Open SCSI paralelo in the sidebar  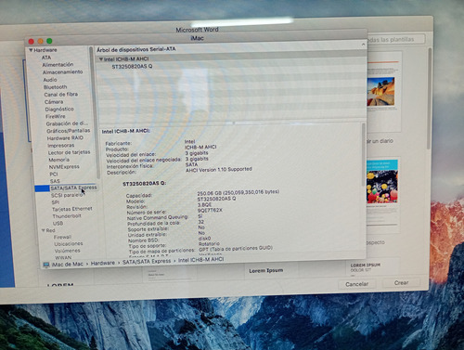(x=67, y=195)
